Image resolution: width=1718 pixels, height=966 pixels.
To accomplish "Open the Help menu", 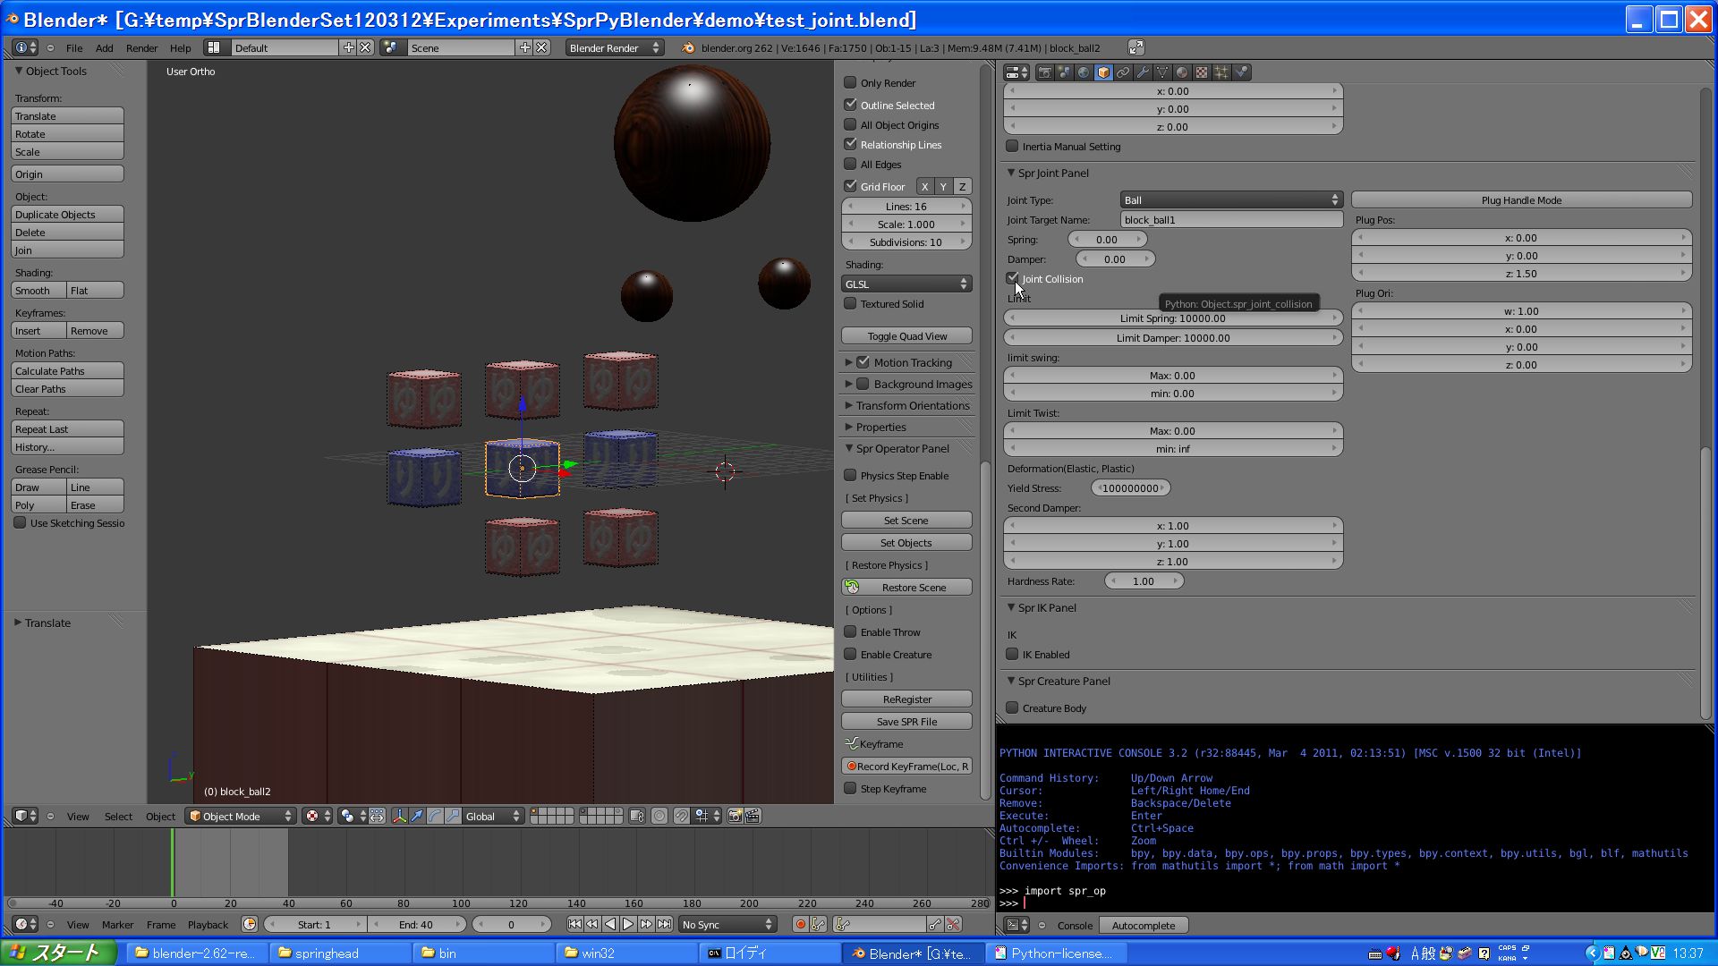I will 180,47.
